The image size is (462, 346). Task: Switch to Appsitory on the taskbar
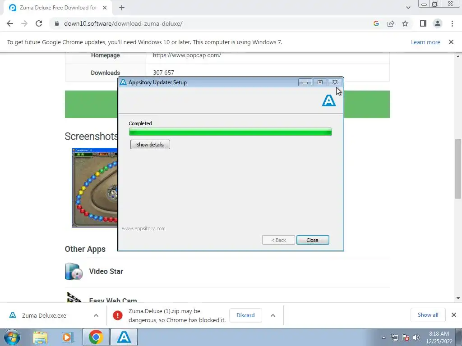pos(124,337)
